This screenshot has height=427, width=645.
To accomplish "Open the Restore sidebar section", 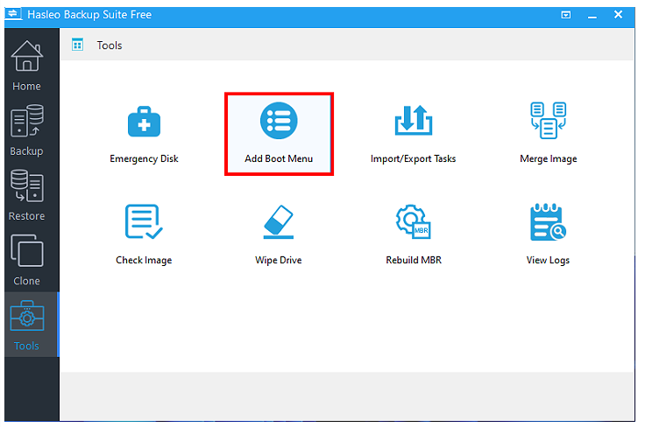I will [x=27, y=195].
